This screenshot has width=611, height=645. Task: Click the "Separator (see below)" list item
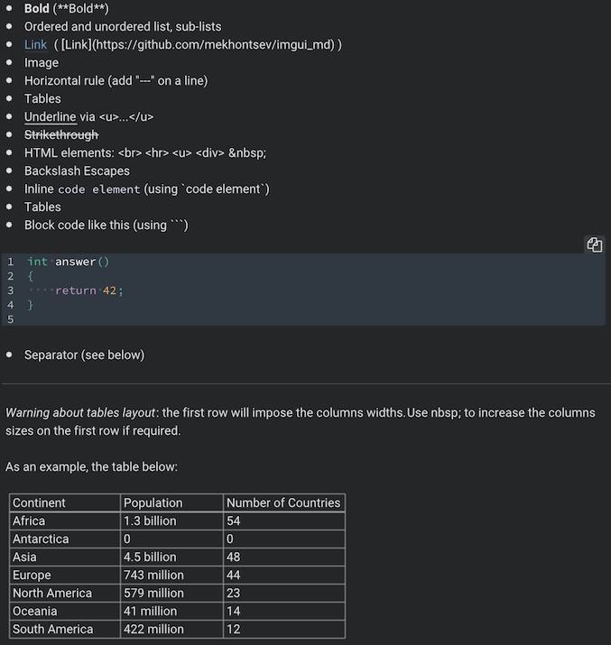[x=84, y=355]
